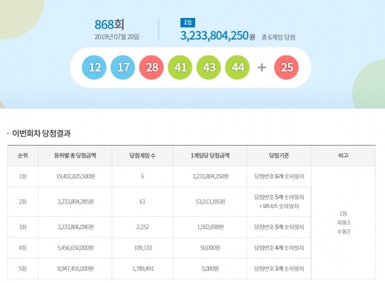The height and width of the screenshot is (283, 385).
Task: Click the criterion 5개 숫자일치 + 보너스 숫자일치
Action: 279,202
